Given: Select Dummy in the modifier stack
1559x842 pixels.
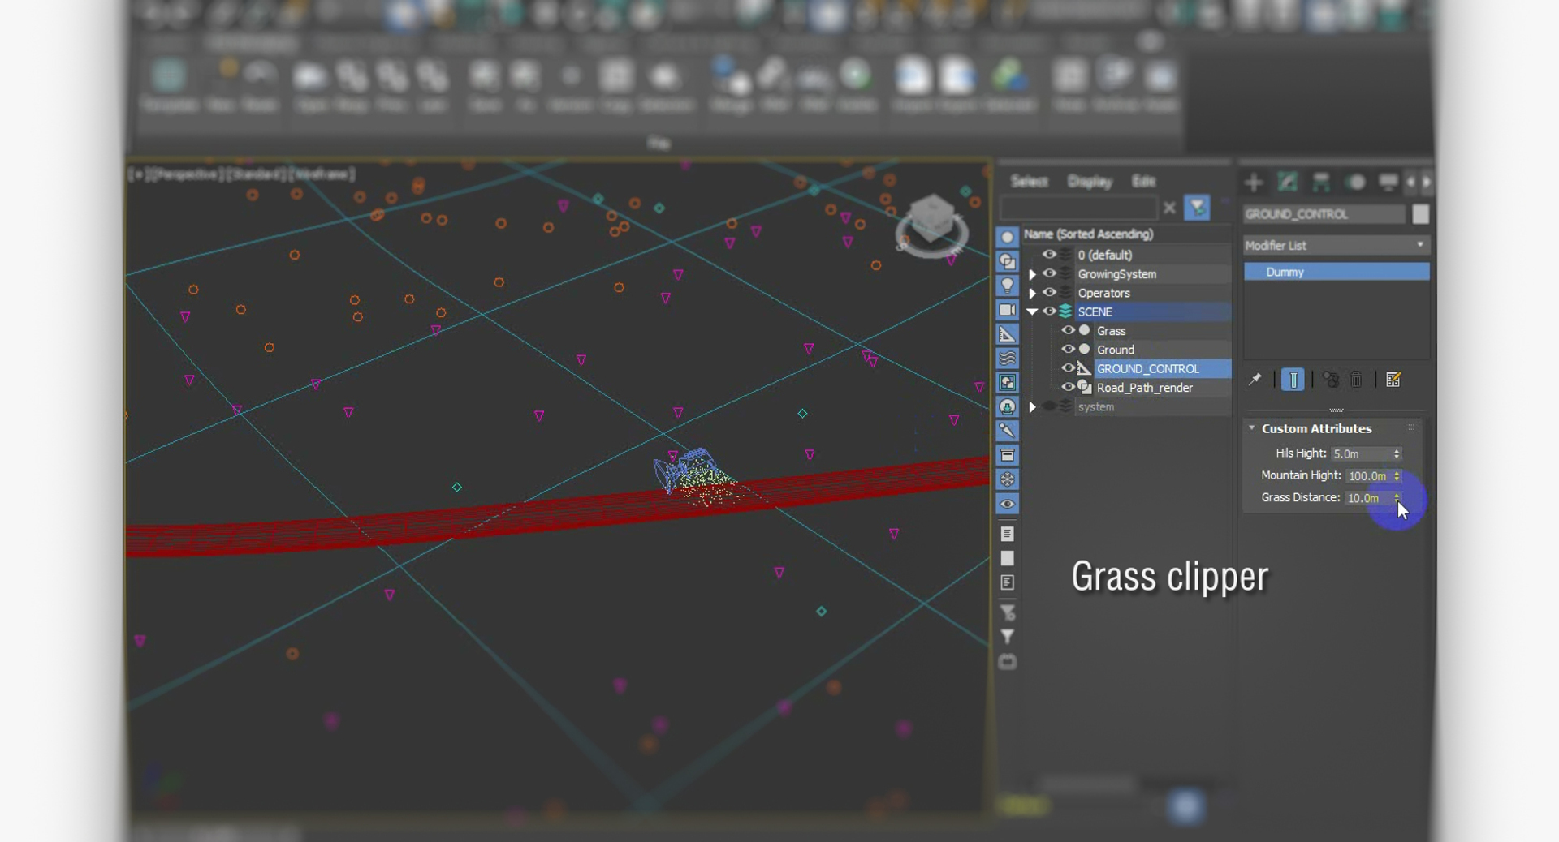Looking at the screenshot, I should pos(1337,272).
